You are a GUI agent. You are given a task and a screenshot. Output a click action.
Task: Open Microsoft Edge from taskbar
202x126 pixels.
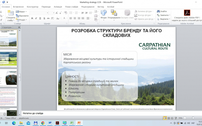pos(14,123)
